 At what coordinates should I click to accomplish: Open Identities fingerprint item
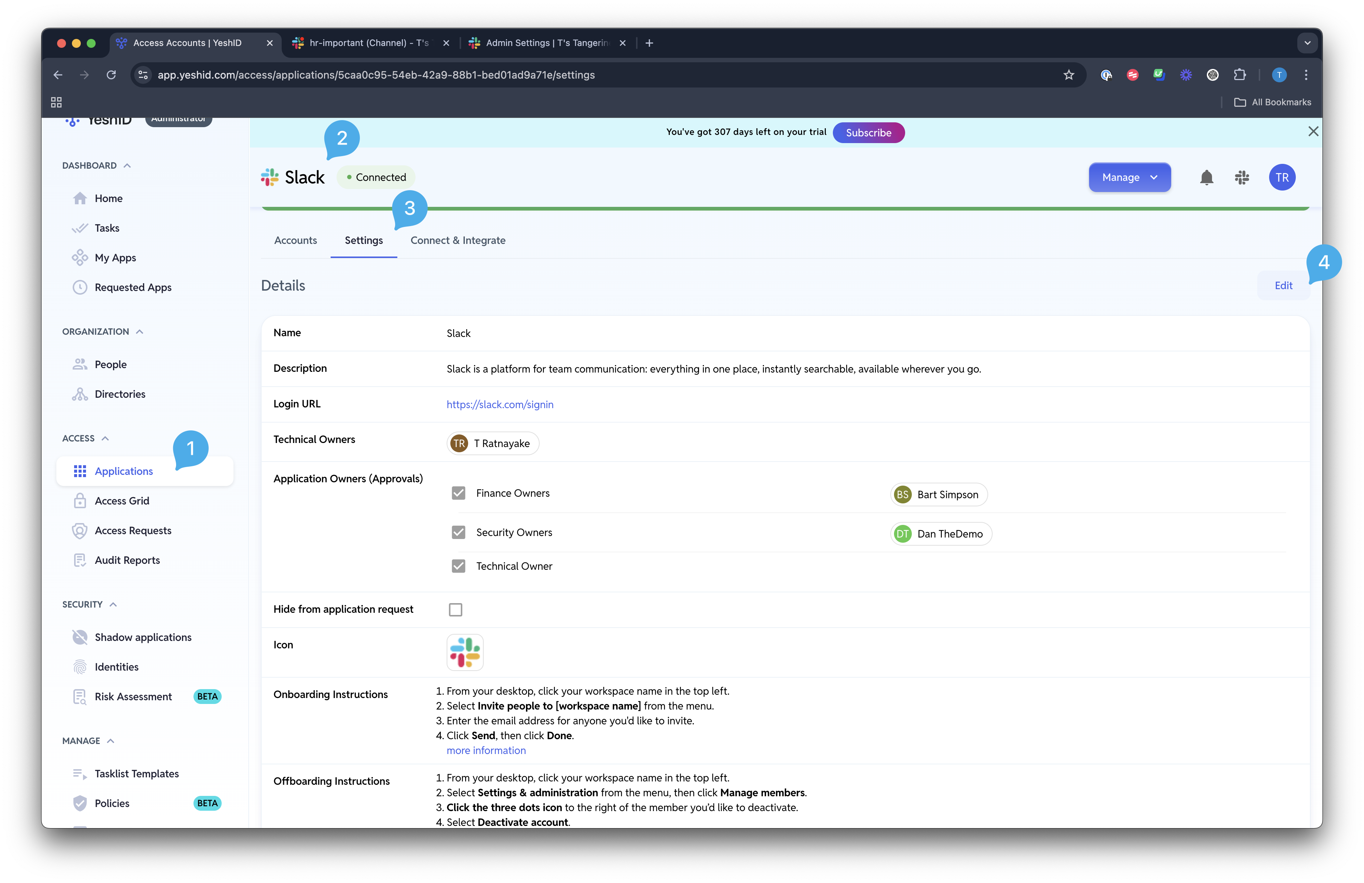pyautogui.click(x=116, y=667)
